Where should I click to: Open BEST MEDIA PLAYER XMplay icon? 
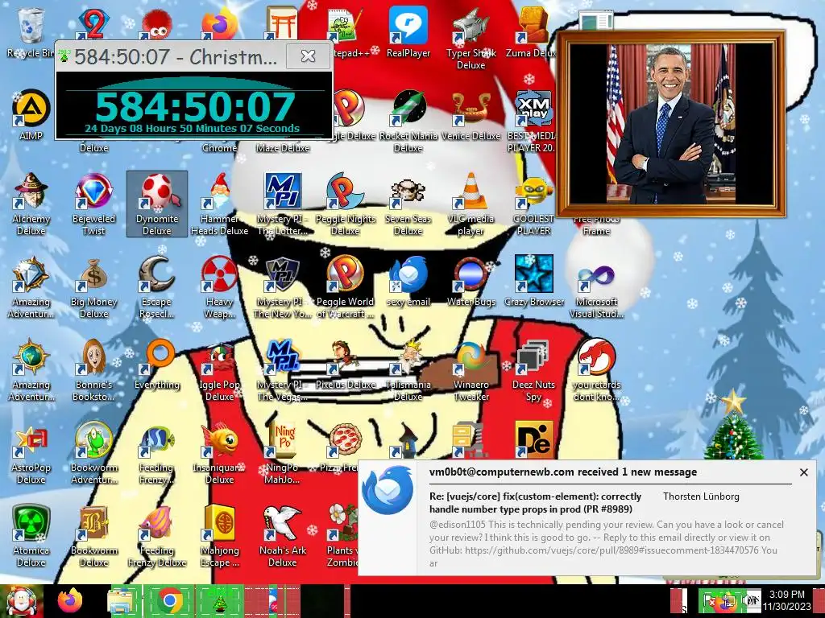(533, 122)
